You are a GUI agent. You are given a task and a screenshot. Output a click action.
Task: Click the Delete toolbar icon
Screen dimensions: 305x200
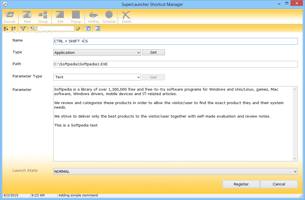(x=127, y=17)
